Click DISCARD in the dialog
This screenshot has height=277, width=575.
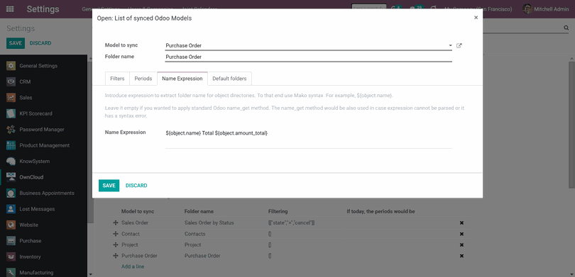point(136,186)
